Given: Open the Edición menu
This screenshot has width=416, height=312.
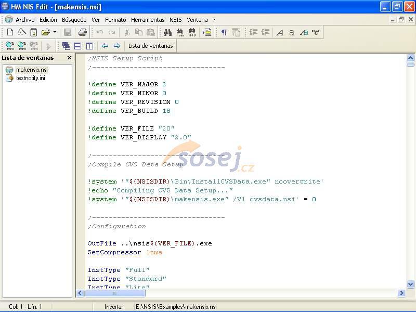Looking at the screenshot, I should point(48,20).
